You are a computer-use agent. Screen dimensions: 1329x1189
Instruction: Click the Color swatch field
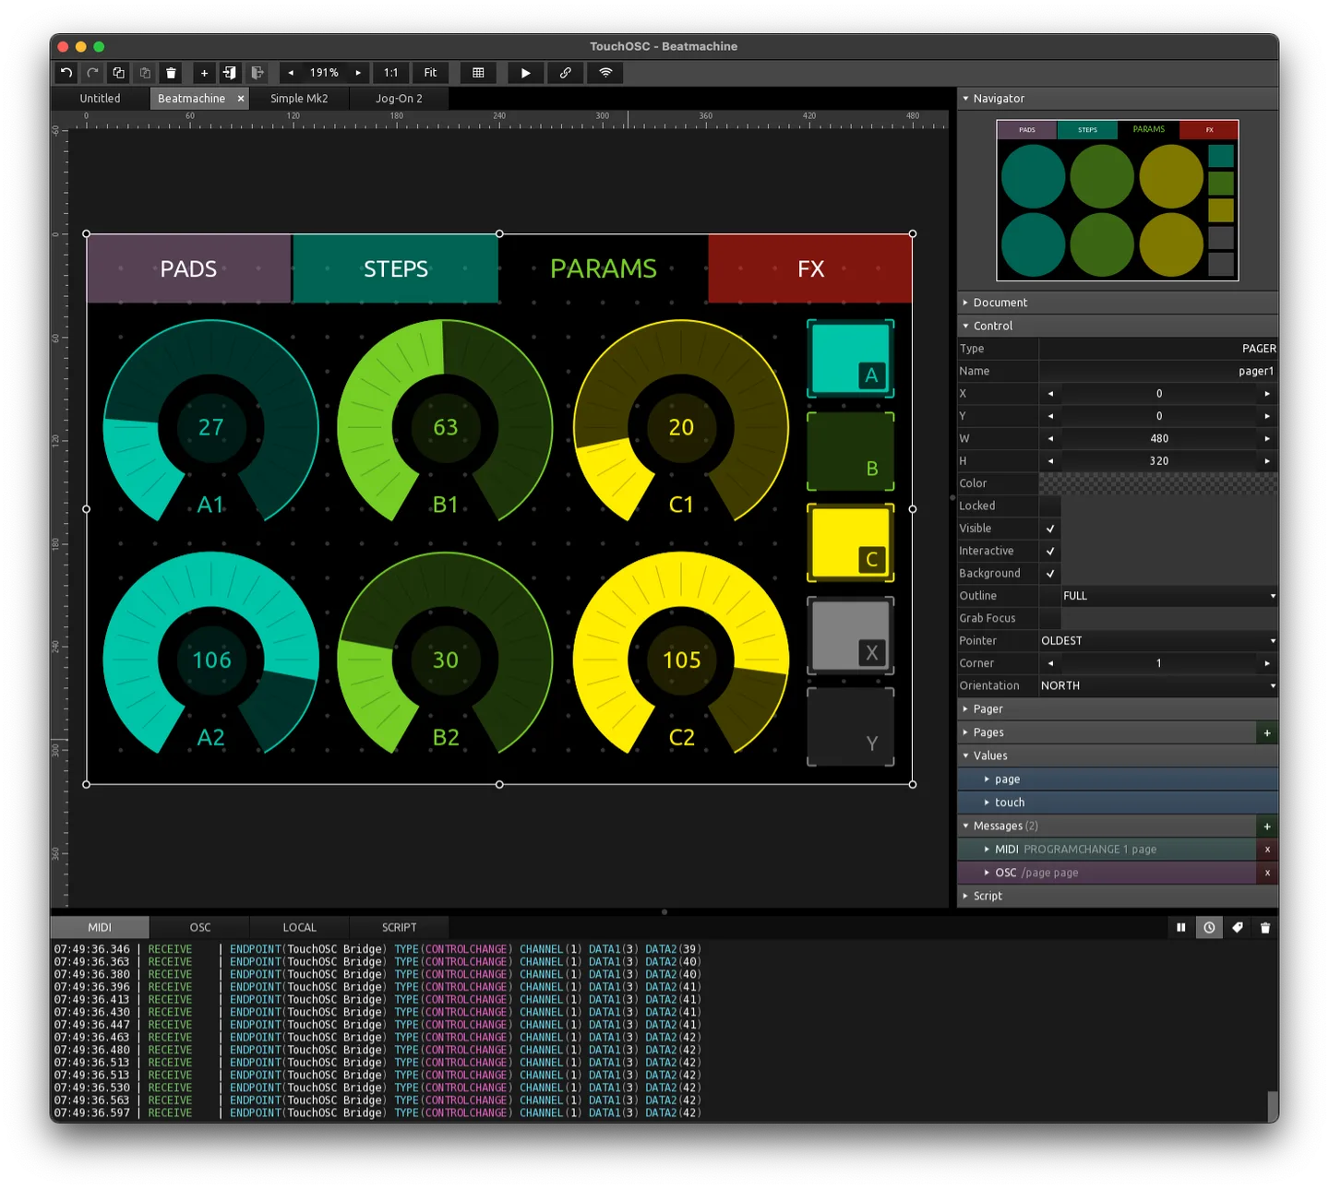pyautogui.click(x=1159, y=483)
